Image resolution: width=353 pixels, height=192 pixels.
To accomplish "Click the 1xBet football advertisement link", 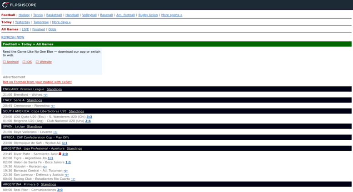I will (x=37, y=82).
